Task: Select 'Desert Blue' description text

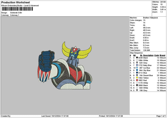Action: [148, 75]
